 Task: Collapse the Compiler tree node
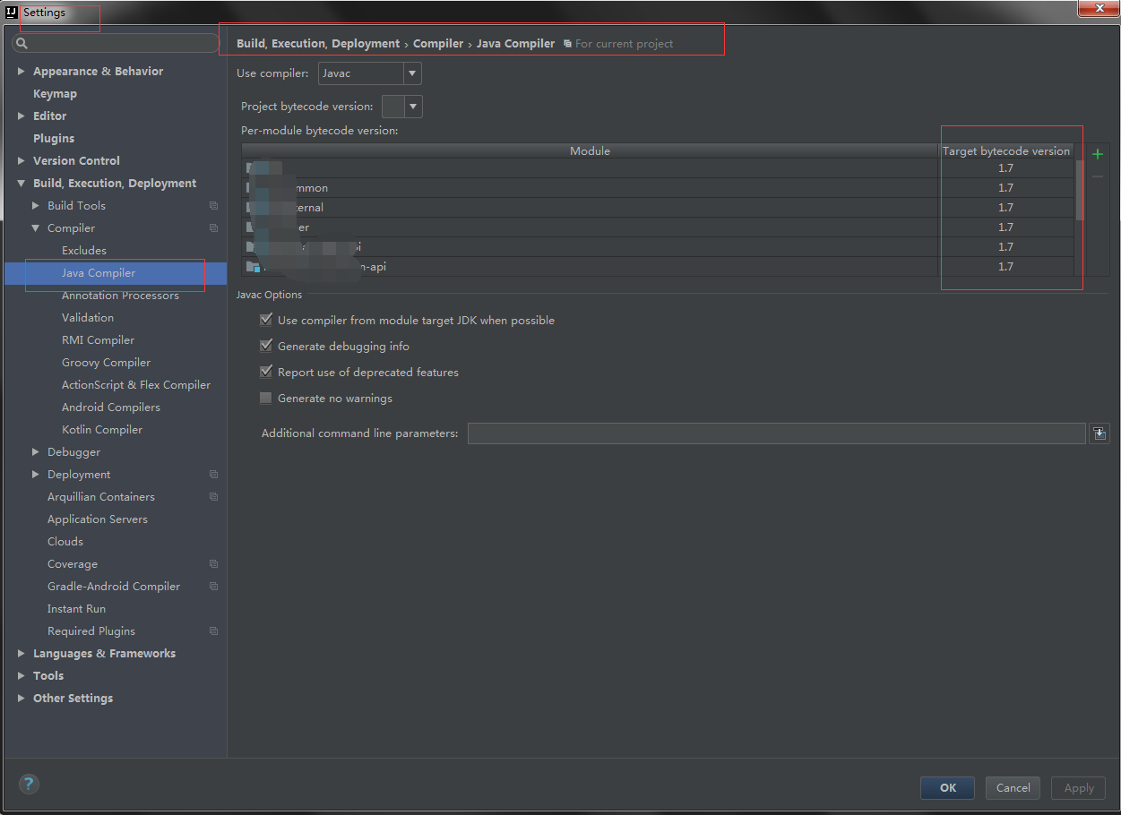click(x=35, y=228)
